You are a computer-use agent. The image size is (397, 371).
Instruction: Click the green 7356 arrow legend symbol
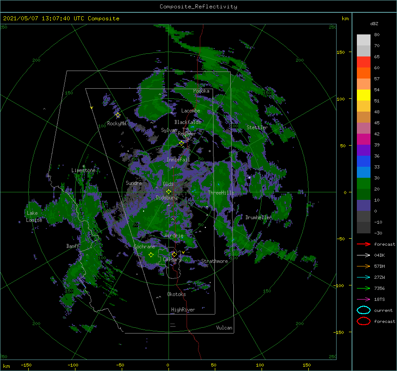(363, 288)
